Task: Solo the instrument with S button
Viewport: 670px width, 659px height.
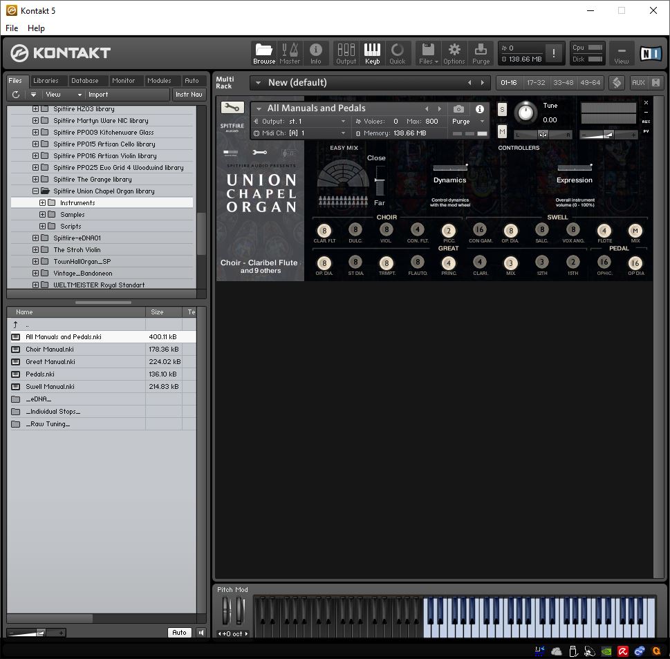Action: (x=502, y=110)
